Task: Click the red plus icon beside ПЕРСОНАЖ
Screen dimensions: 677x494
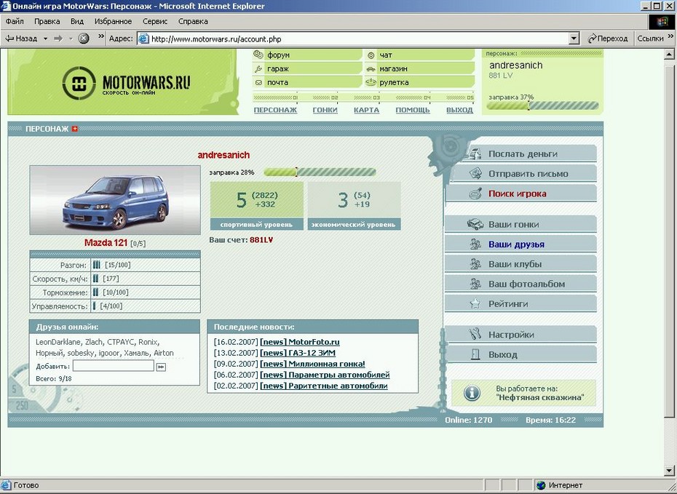Action: [x=75, y=129]
